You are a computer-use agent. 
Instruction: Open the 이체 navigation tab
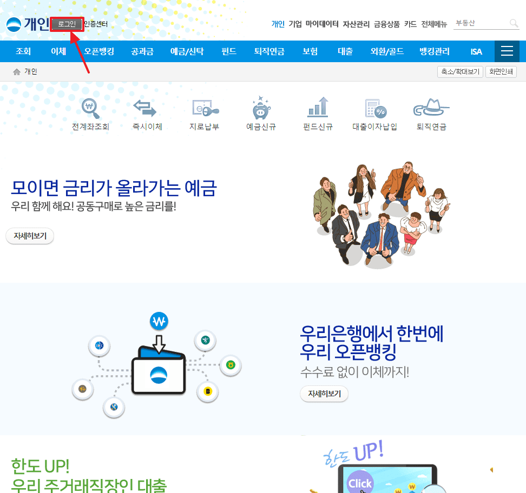(58, 51)
